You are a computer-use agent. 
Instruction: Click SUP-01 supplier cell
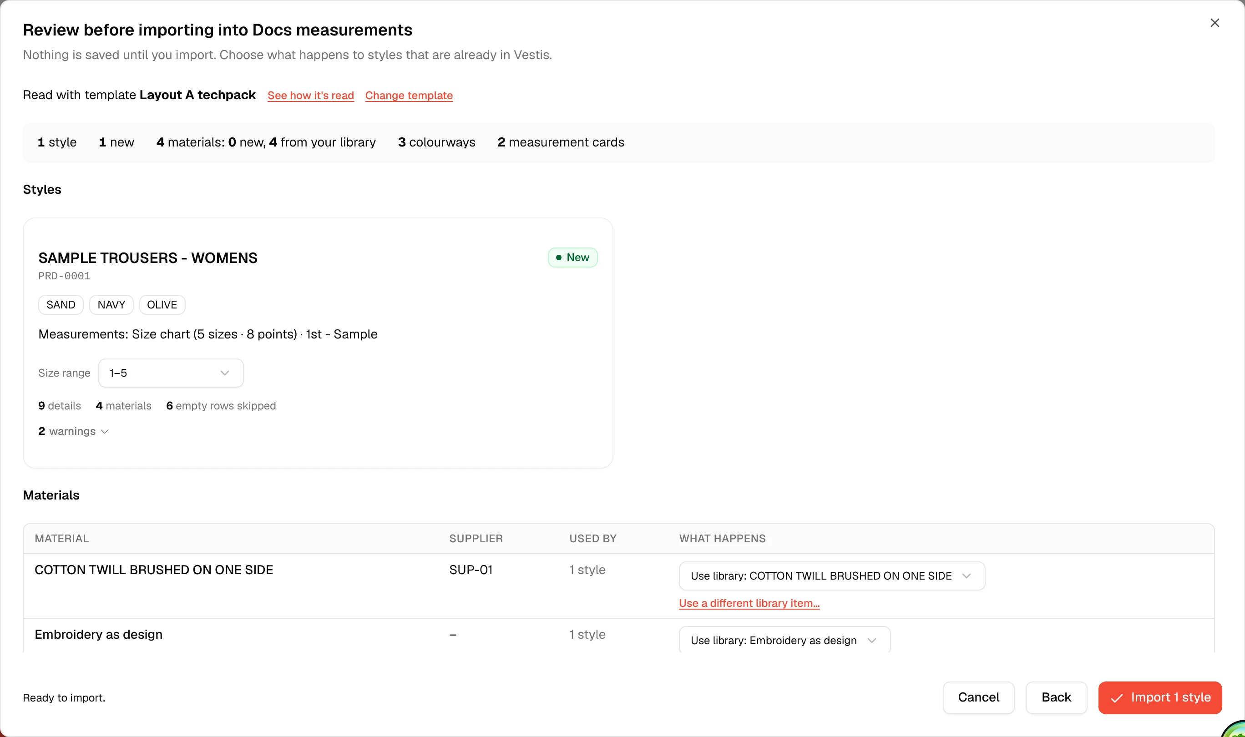(x=471, y=570)
